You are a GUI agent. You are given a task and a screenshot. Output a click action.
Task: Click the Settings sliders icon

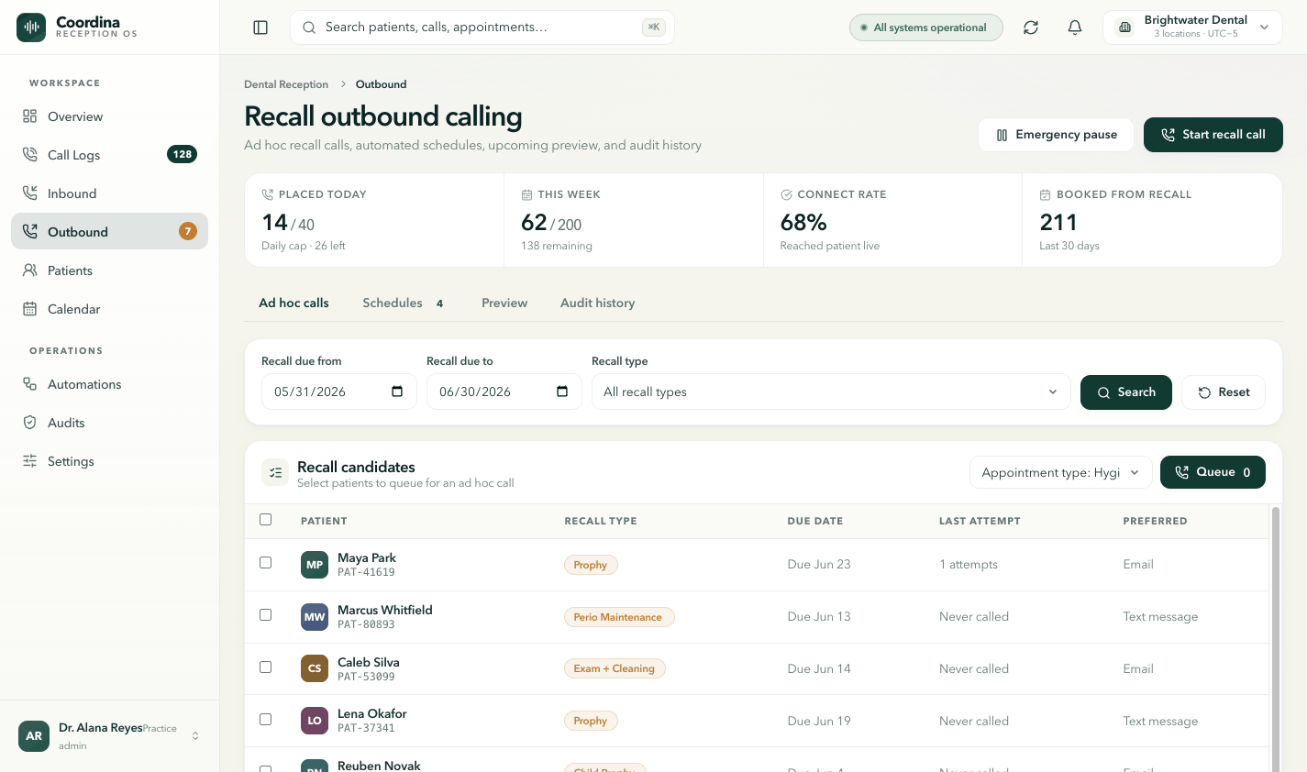coord(30,461)
